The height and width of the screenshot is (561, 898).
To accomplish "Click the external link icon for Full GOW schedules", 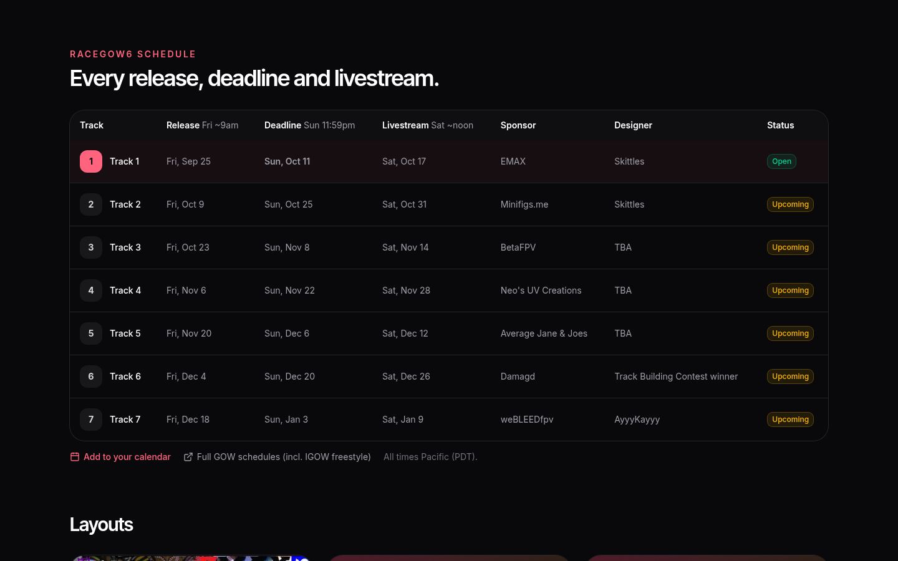I will coord(188,457).
